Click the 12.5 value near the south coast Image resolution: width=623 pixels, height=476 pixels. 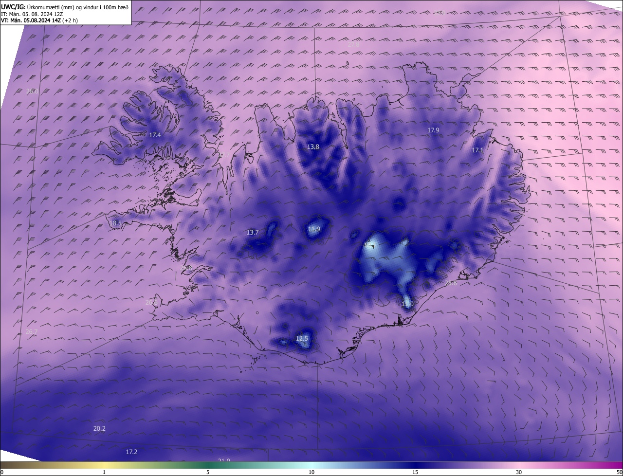(x=302, y=338)
